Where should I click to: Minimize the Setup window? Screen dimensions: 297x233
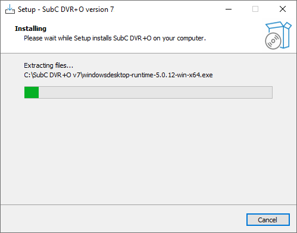pyautogui.click(x=229, y=9)
